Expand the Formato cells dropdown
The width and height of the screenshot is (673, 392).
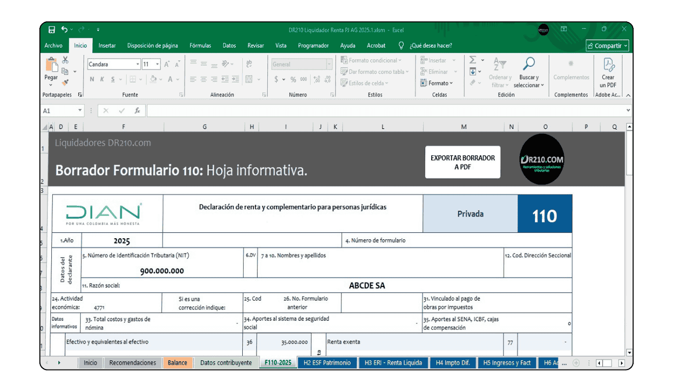click(x=437, y=83)
